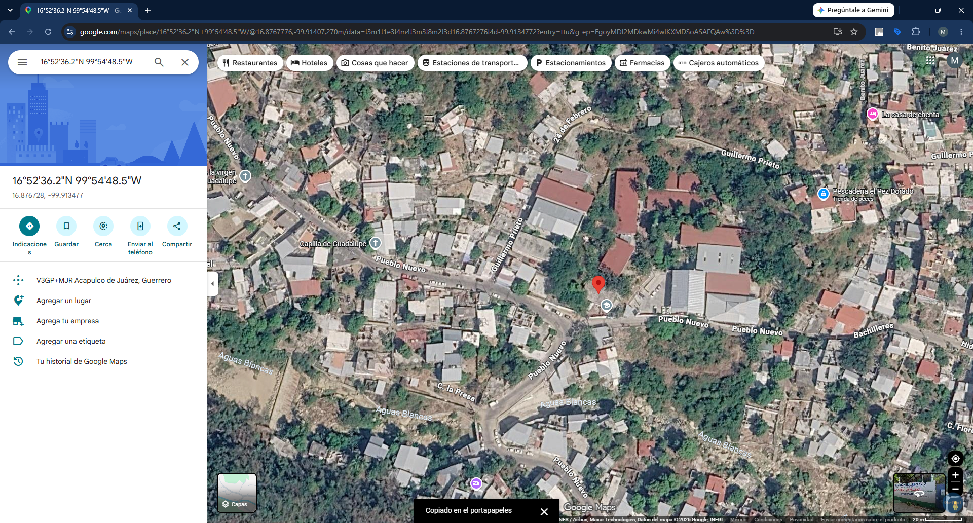Click Enviar al teléfono icon
The width and height of the screenshot is (973, 523).
pos(140,226)
